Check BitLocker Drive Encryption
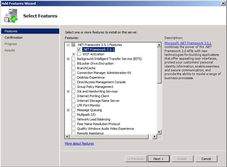The height and width of the screenshot is (167, 227). (x=74, y=63)
